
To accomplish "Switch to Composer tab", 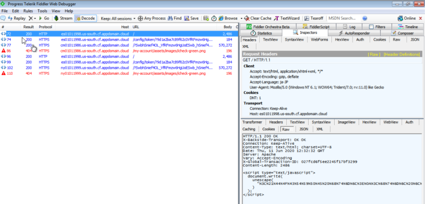I will coord(402,33).
